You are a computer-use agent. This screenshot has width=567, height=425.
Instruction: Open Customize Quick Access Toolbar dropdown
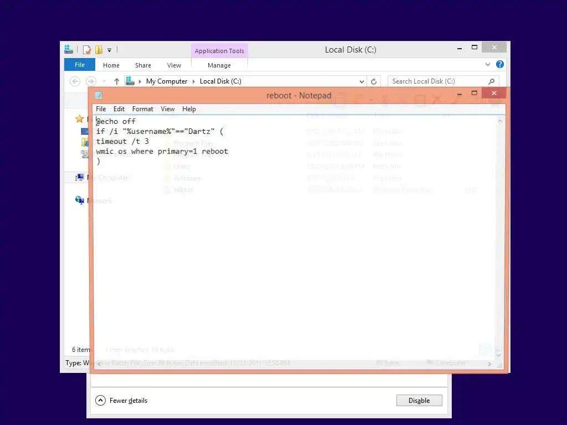click(x=109, y=50)
